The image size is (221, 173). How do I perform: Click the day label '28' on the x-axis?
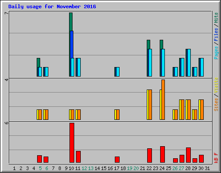click(x=188, y=168)
